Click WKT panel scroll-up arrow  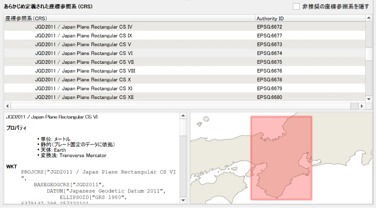[x=183, y=115]
